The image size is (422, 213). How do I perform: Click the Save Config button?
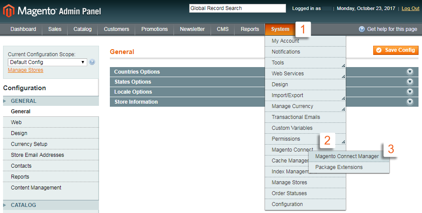396,50
